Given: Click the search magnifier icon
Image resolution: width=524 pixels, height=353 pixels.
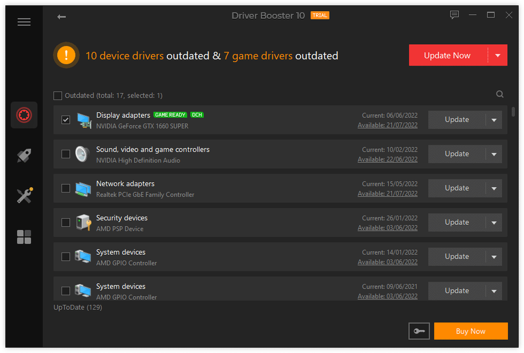Looking at the screenshot, I should (x=499, y=94).
